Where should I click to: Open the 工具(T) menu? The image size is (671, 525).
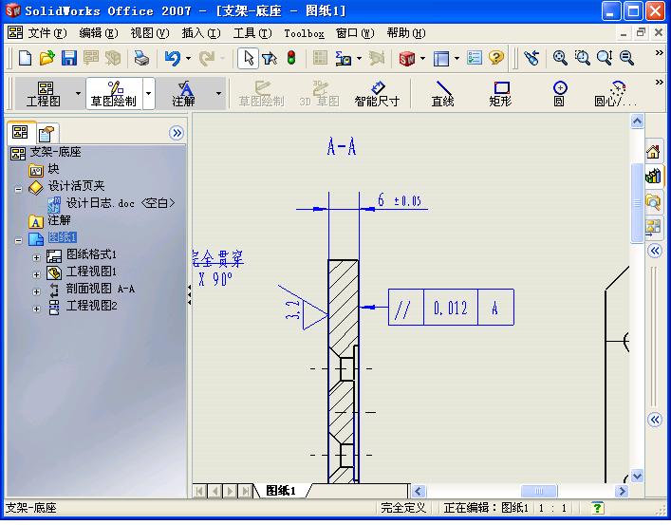(252, 33)
